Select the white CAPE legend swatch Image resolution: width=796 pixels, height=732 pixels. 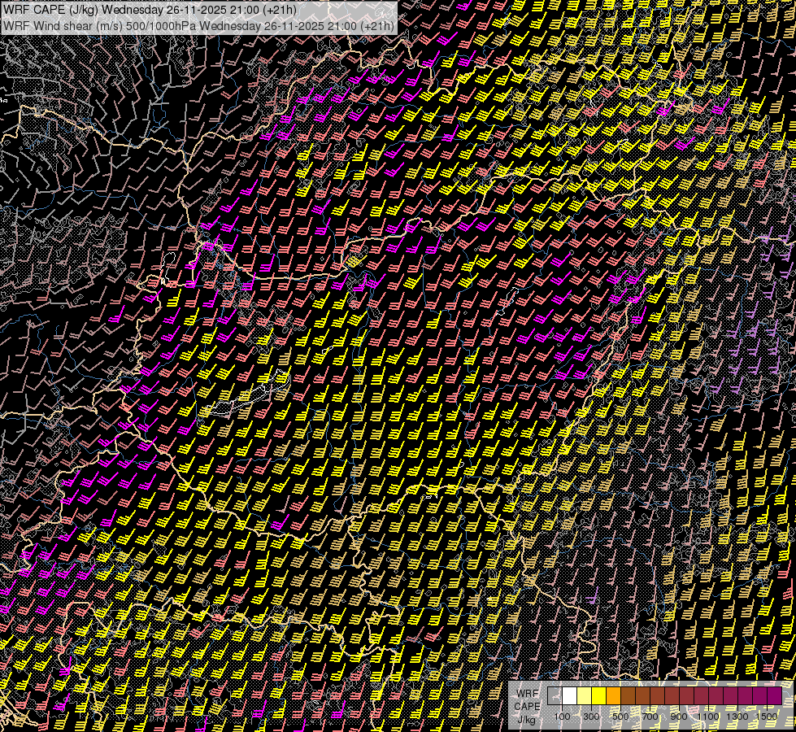coord(570,695)
